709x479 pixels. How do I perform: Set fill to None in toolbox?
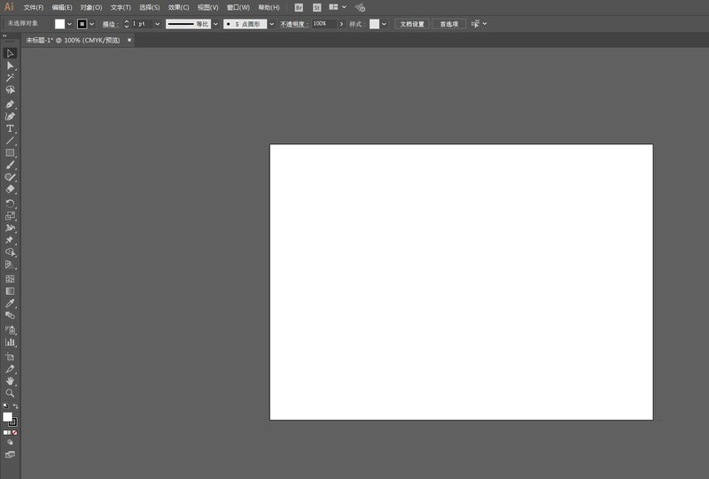[15, 432]
